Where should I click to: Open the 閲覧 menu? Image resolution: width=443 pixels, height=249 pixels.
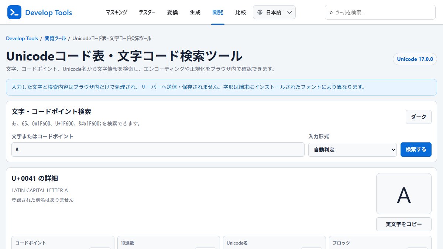click(x=218, y=13)
